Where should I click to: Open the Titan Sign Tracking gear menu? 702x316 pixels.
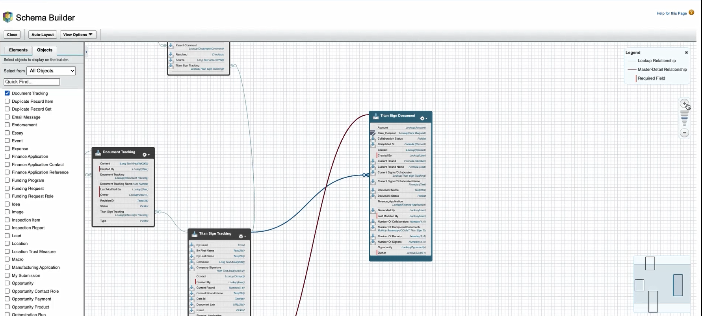point(242,236)
